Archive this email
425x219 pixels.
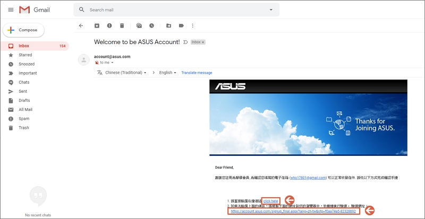point(97,25)
